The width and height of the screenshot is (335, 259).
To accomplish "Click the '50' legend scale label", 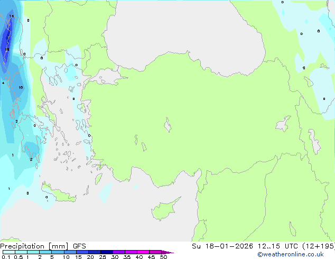I will point(163,257).
